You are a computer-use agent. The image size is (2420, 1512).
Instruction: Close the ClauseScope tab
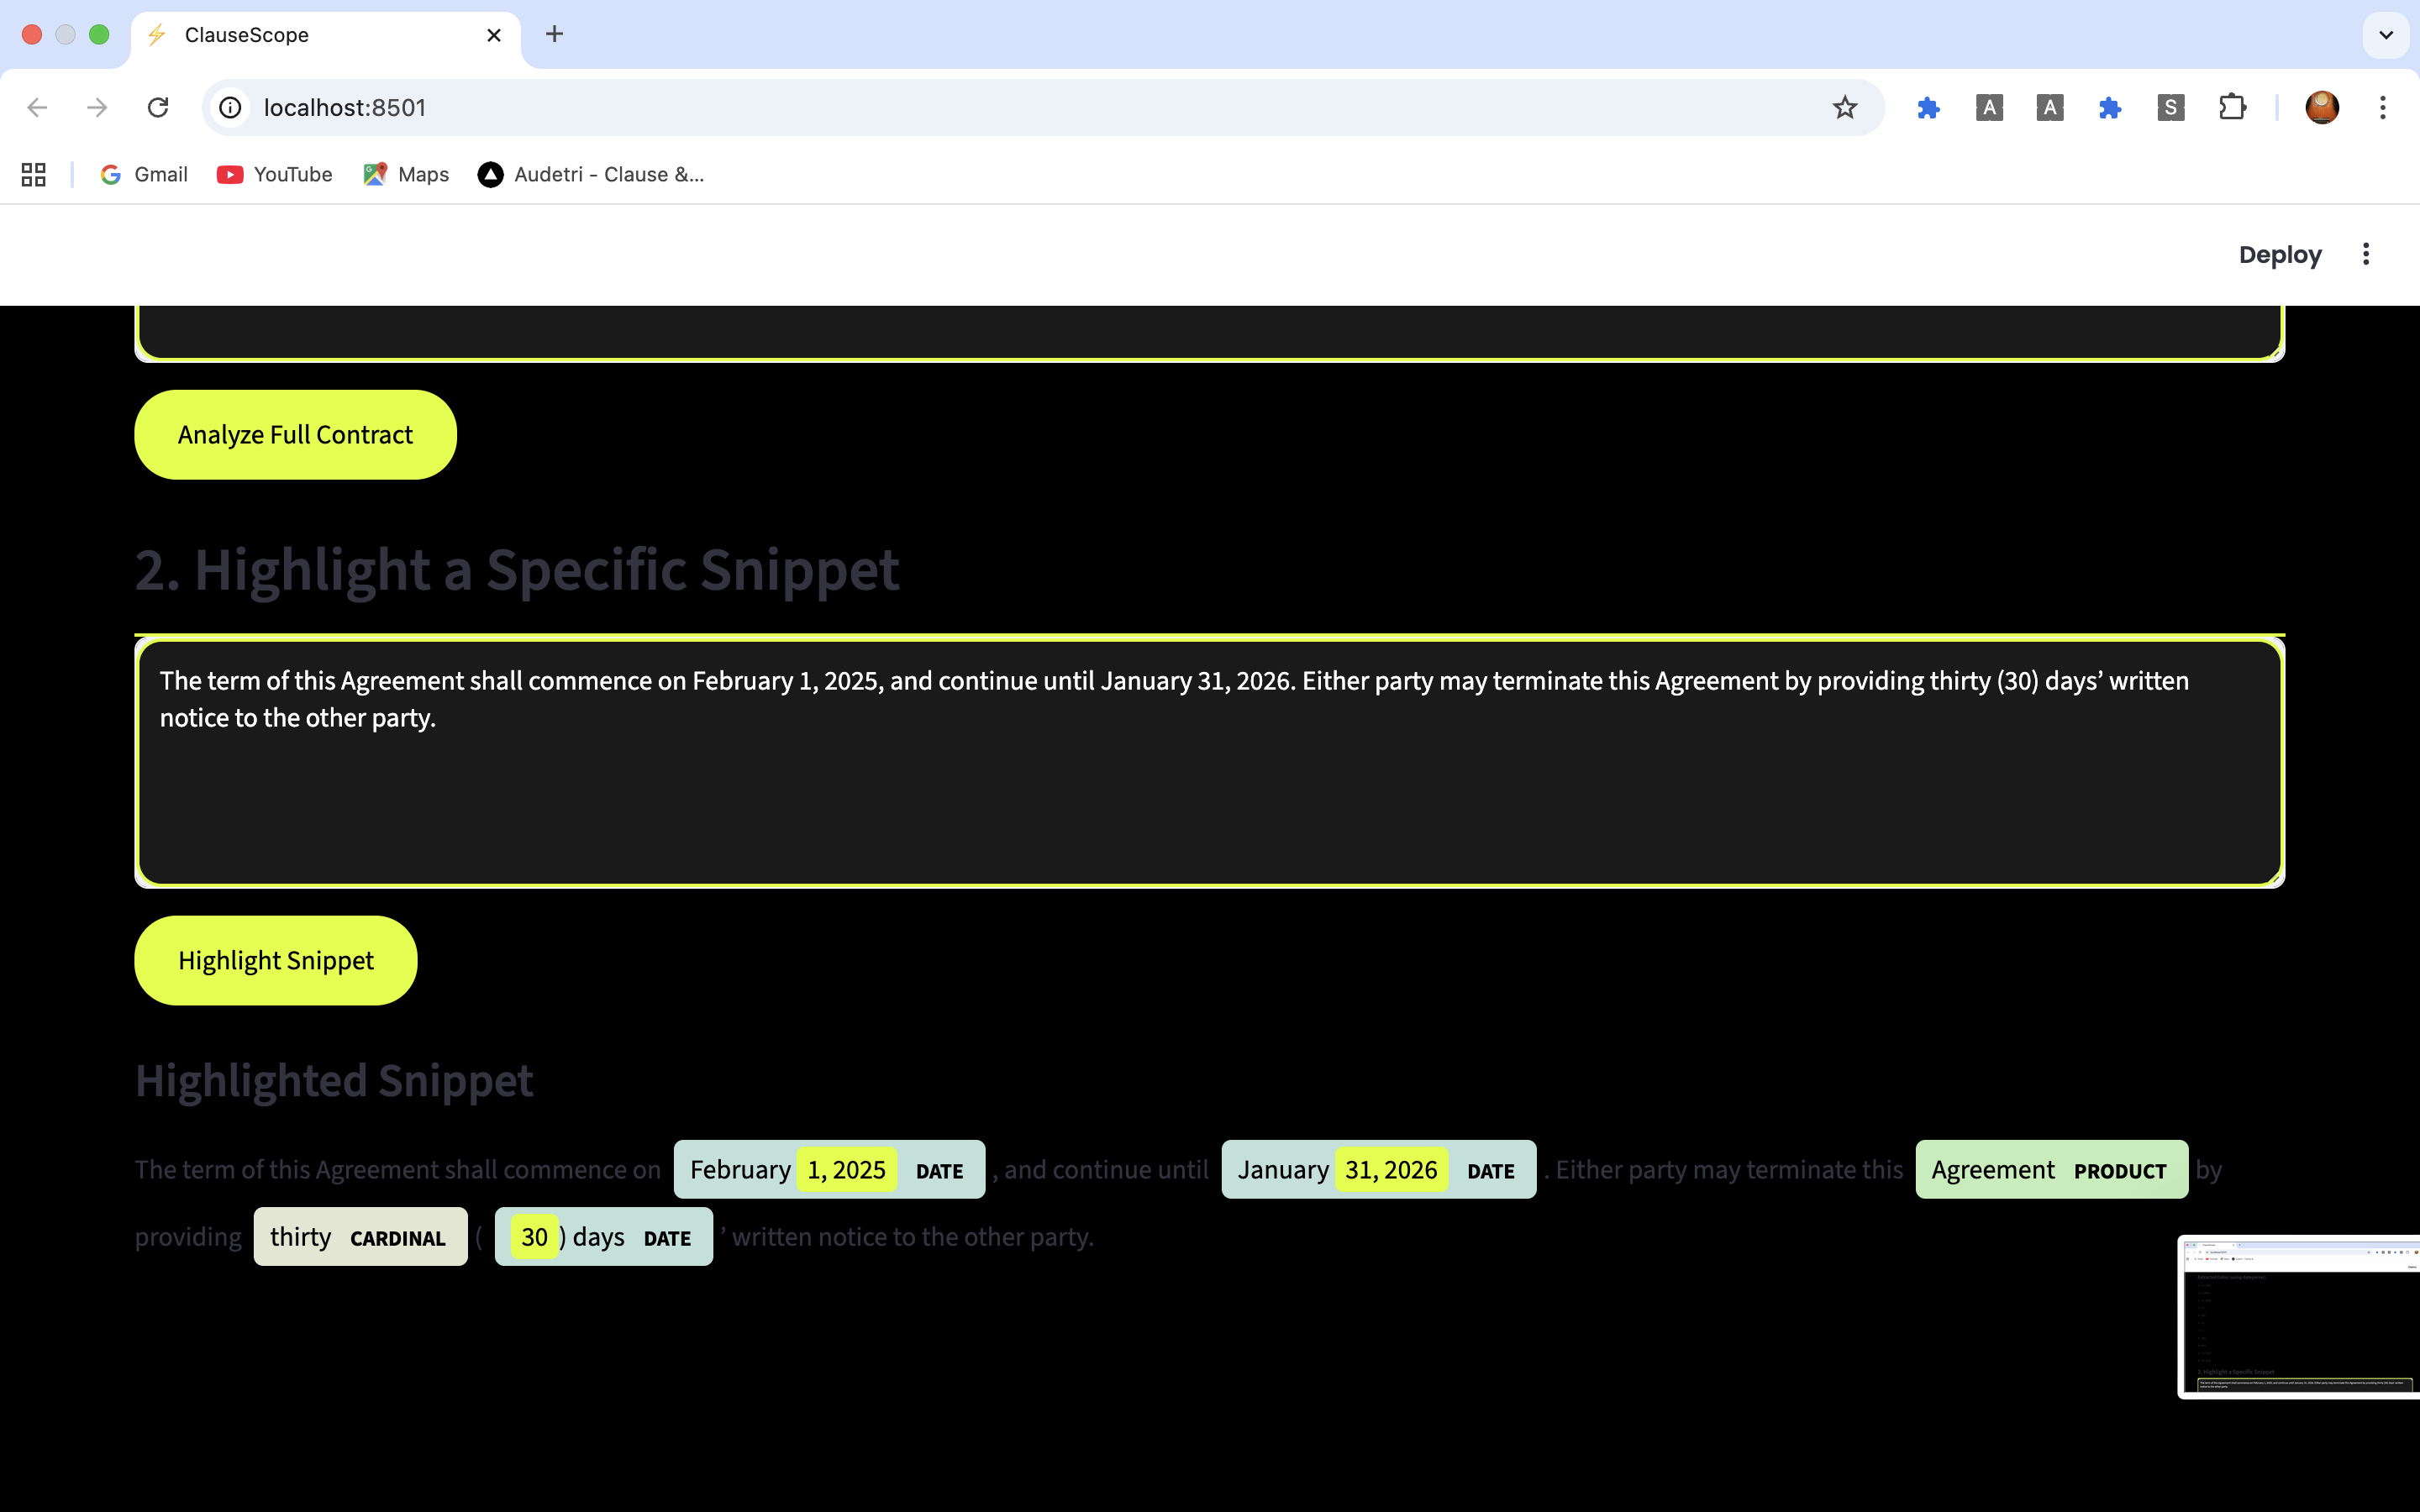pos(494,35)
